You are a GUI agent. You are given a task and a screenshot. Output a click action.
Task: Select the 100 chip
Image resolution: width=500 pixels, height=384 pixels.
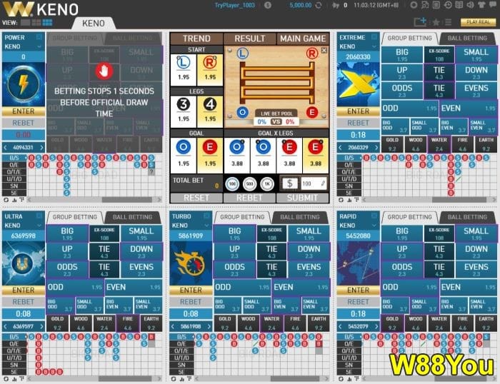232,184
